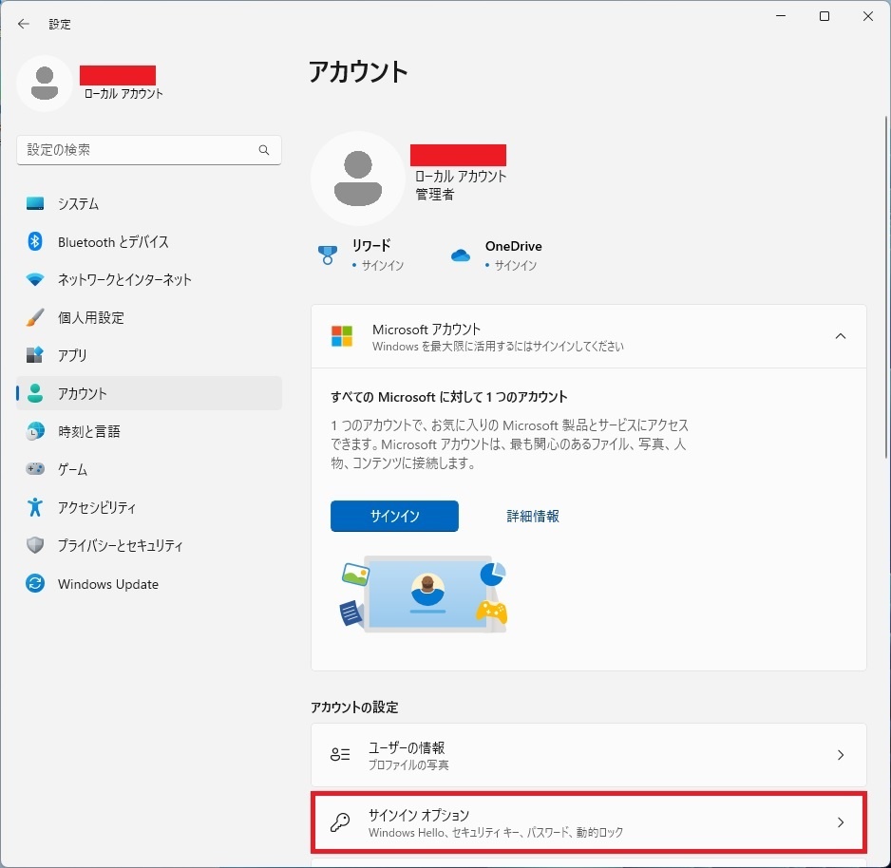Image resolution: width=891 pixels, height=868 pixels.
Task: Focus the 設定の検索 search field
Action: (x=149, y=150)
